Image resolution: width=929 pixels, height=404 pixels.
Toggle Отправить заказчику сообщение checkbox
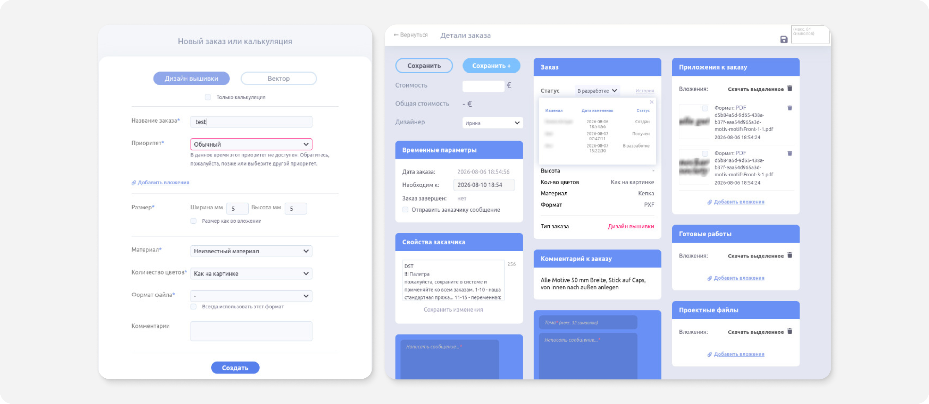coord(405,210)
